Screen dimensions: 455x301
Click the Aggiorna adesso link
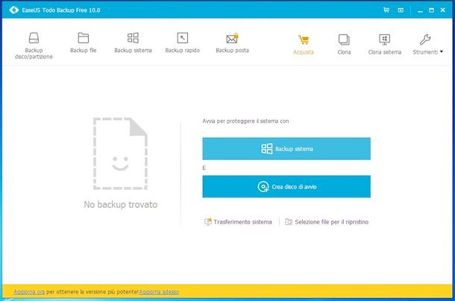pos(159,292)
